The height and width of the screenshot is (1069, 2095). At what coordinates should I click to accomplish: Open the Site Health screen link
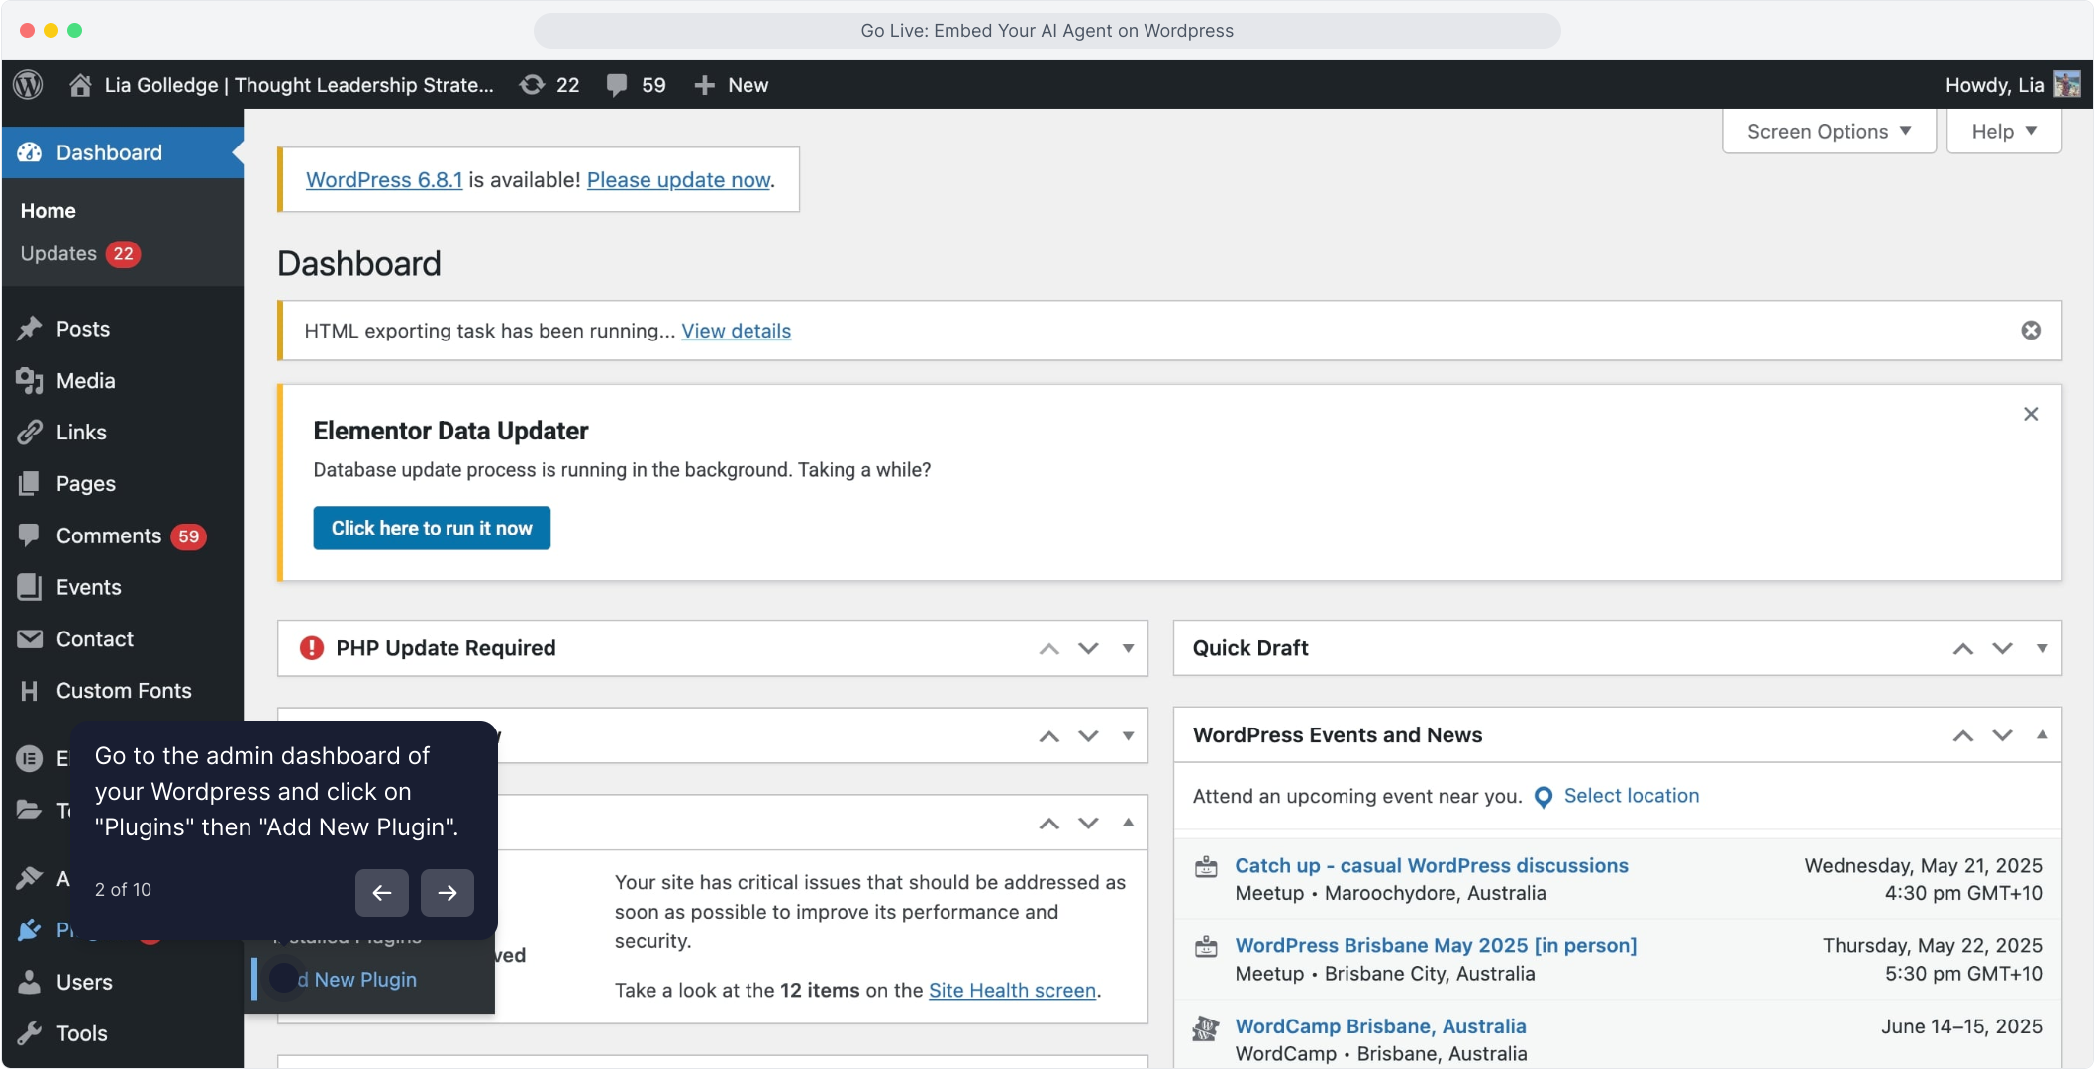coord(1012,991)
